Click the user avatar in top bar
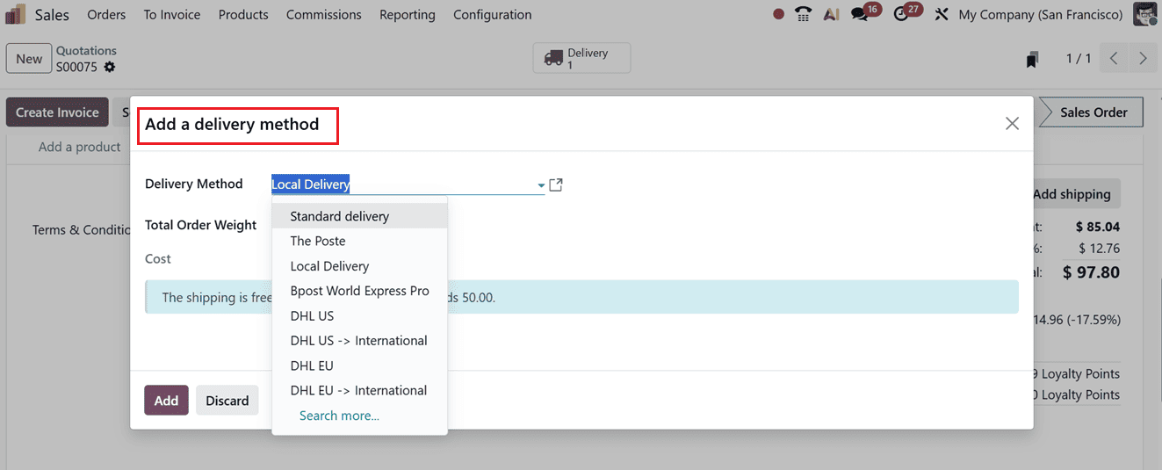 click(x=1144, y=15)
